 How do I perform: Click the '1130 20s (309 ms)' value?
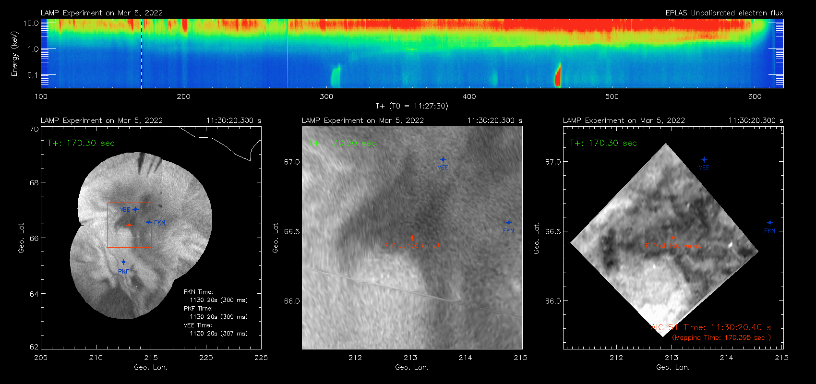[219, 317]
